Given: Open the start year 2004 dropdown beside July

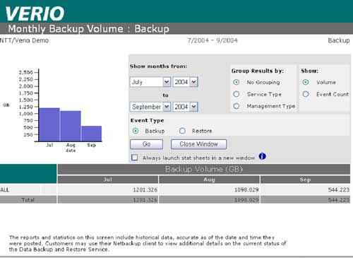Looking at the screenshot, I should [x=186, y=82].
